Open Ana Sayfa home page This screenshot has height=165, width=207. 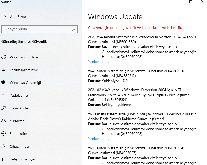click(18, 17)
